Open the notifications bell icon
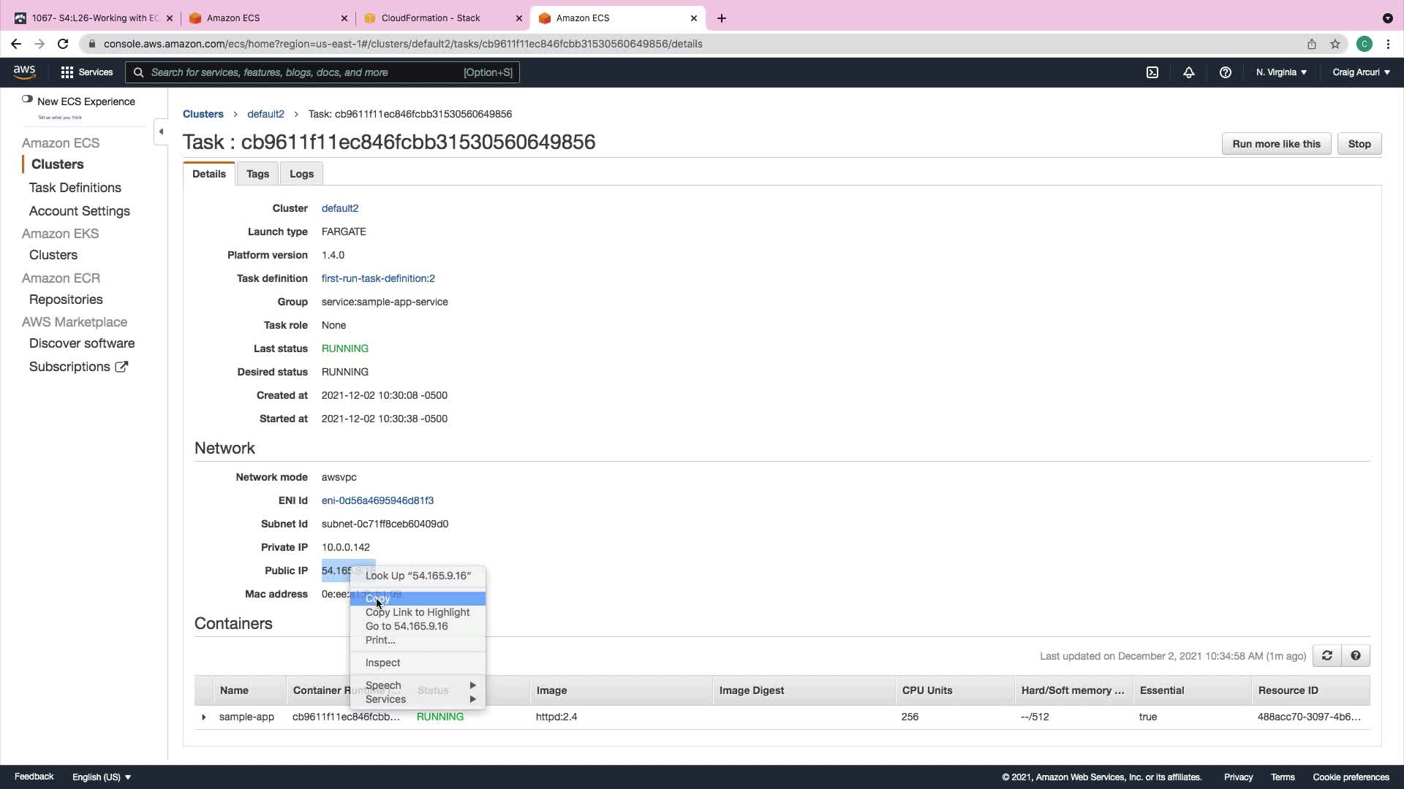Image resolution: width=1404 pixels, height=789 pixels. click(1189, 72)
